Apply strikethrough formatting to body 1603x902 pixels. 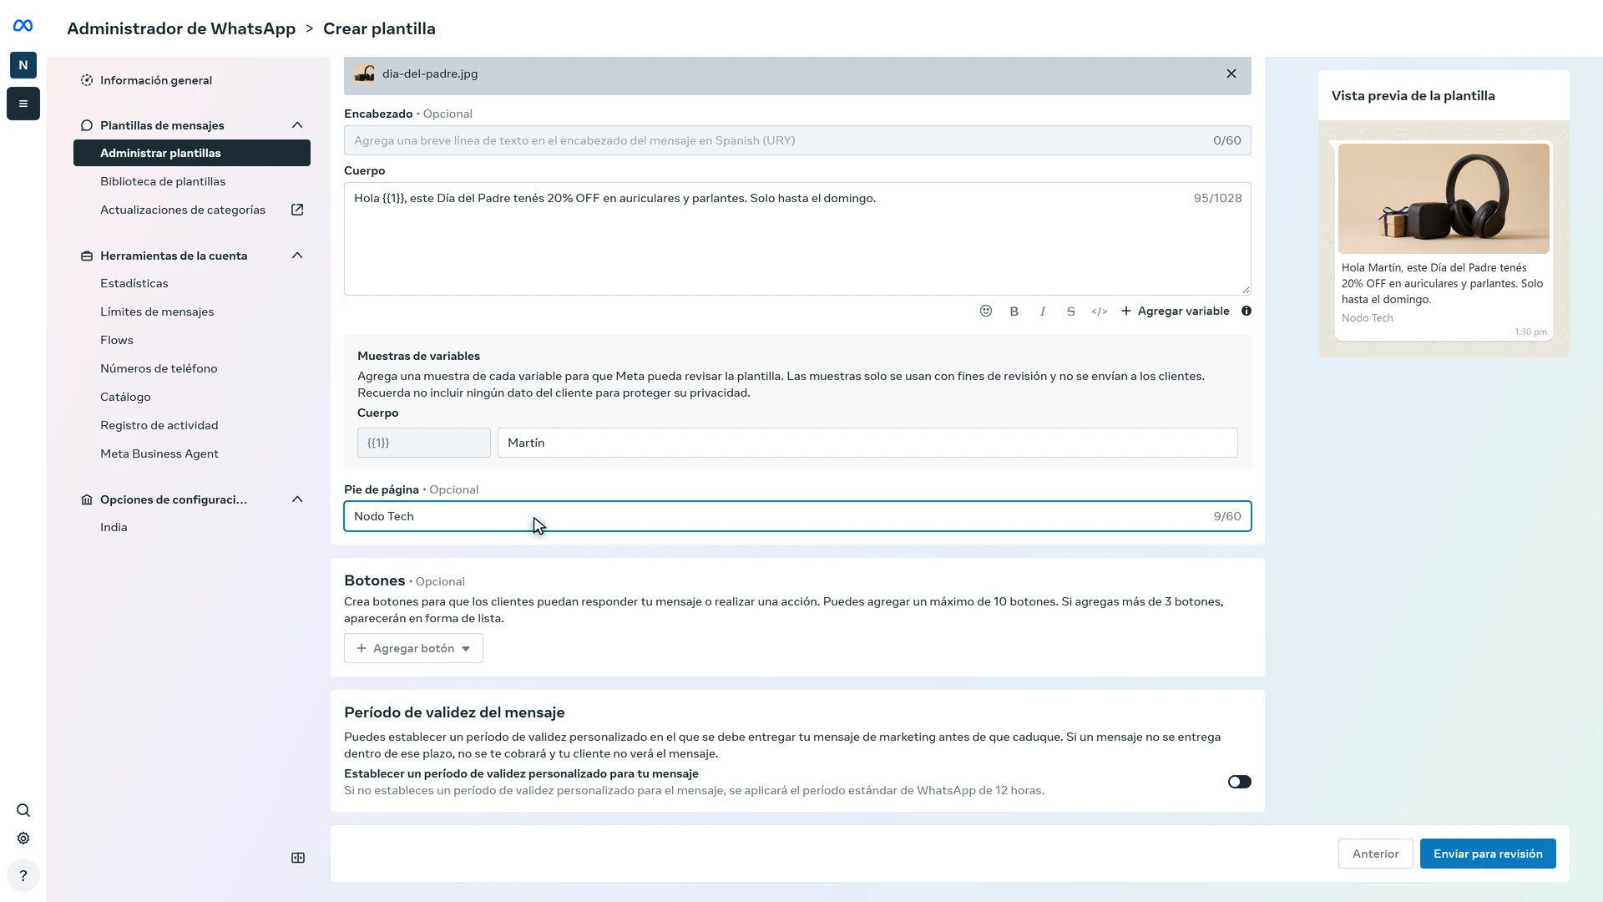coord(1071,311)
